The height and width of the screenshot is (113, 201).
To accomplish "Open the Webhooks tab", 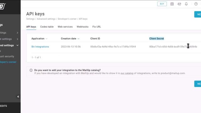I will point(83,27).
